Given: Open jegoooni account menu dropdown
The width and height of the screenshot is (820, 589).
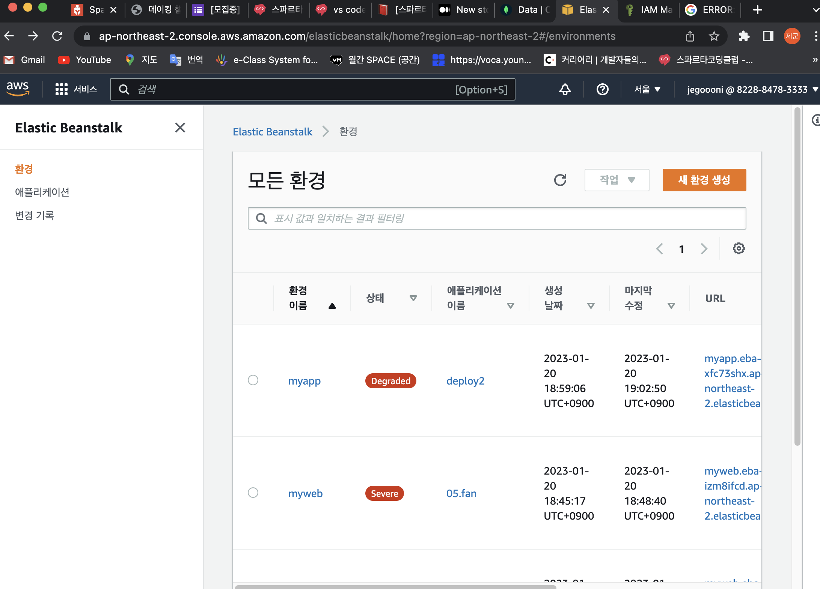Looking at the screenshot, I should point(752,89).
